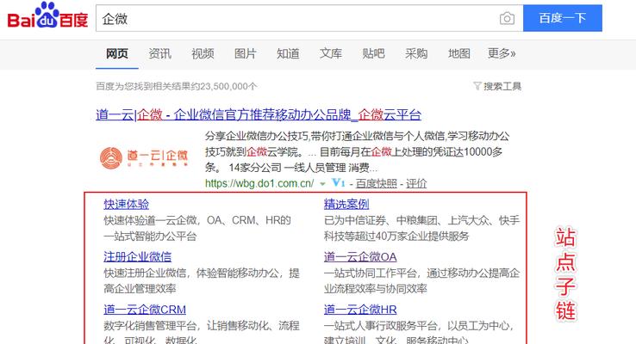Click the Baidu logo
This screenshot has height=344, width=636.
[x=47, y=16]
